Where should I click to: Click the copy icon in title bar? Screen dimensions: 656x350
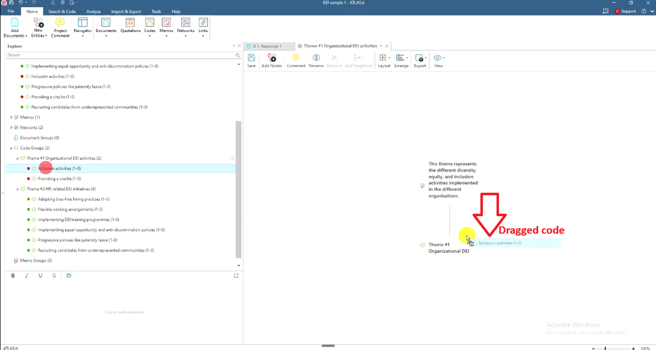[x=63, y=3]
